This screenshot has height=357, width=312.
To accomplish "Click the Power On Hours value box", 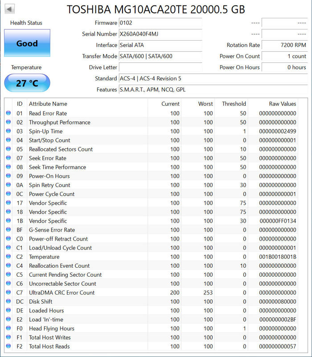I will tap(285, 67).
